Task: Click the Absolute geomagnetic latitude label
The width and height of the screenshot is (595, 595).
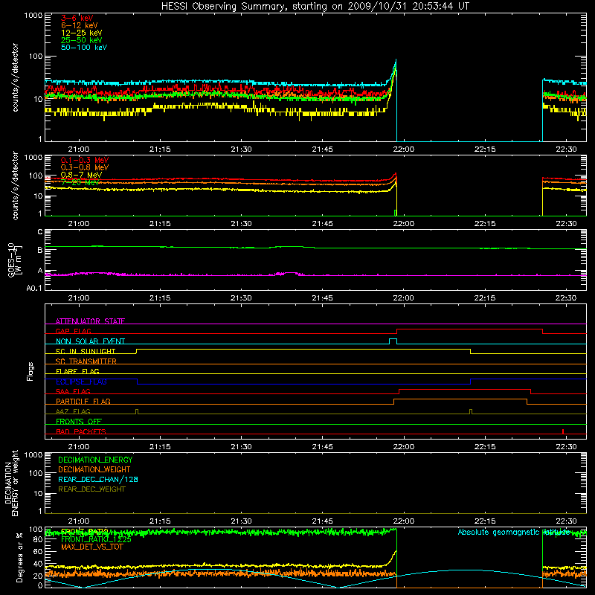Action: (x=514, y=532)
